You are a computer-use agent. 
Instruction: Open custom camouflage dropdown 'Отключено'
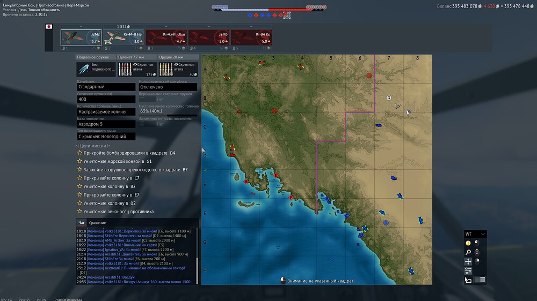(x=168, y=87)
